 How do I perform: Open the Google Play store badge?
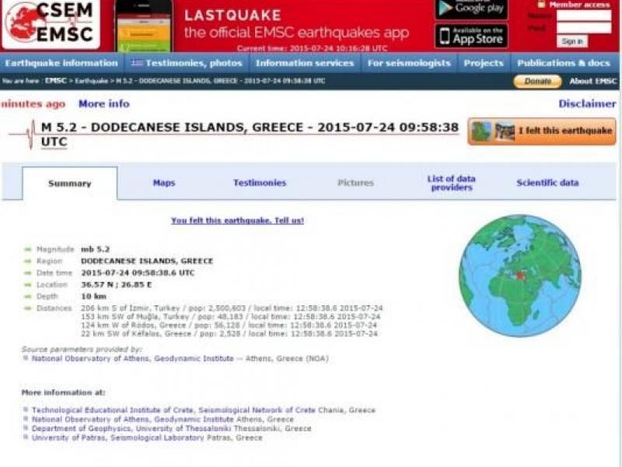471,9
